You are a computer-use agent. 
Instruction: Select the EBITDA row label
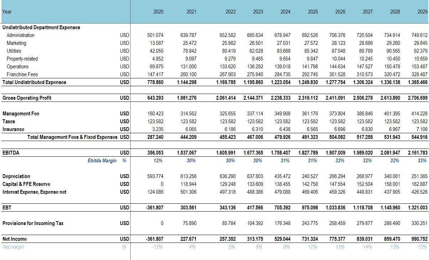tap(11, 153)
